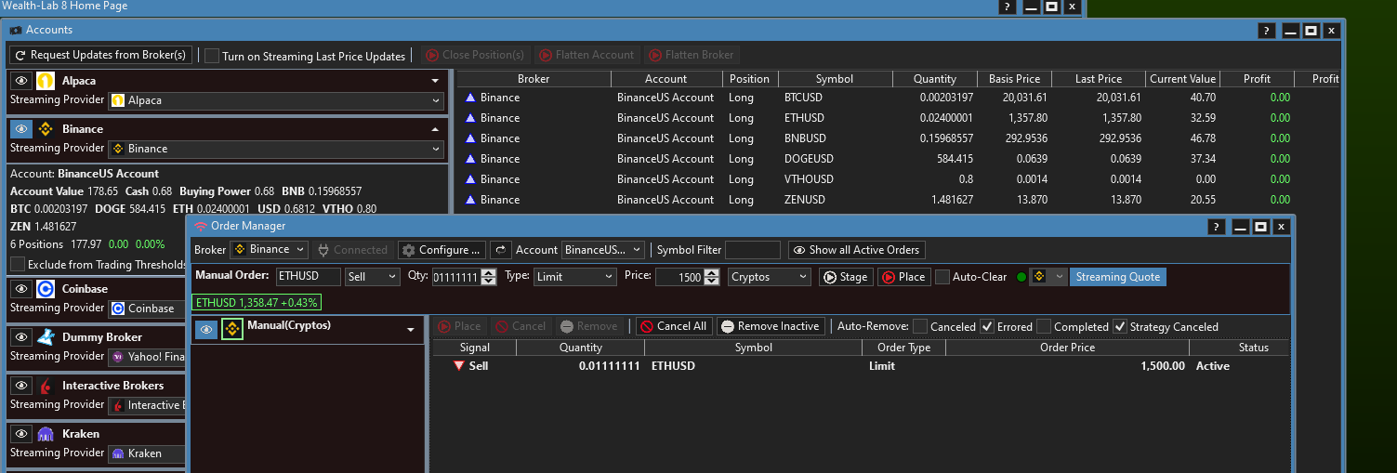Click the Dummy Broker logo icon
The width and height of the screenshot is (1397, 473).
tap(46, 337)
